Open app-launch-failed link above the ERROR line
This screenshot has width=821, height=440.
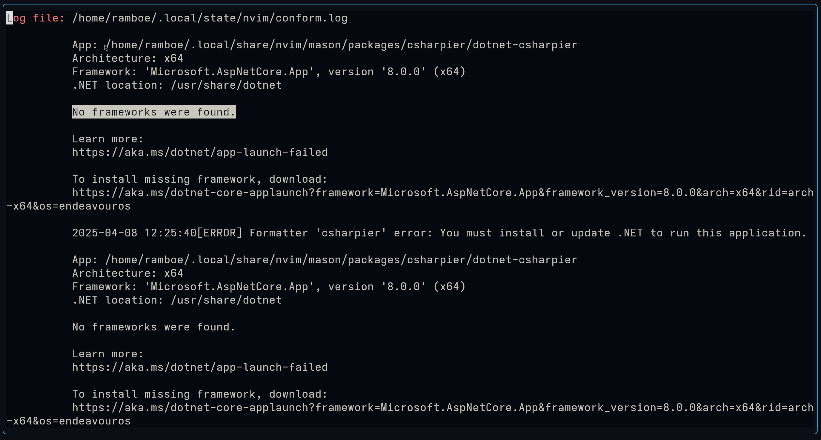200,152
